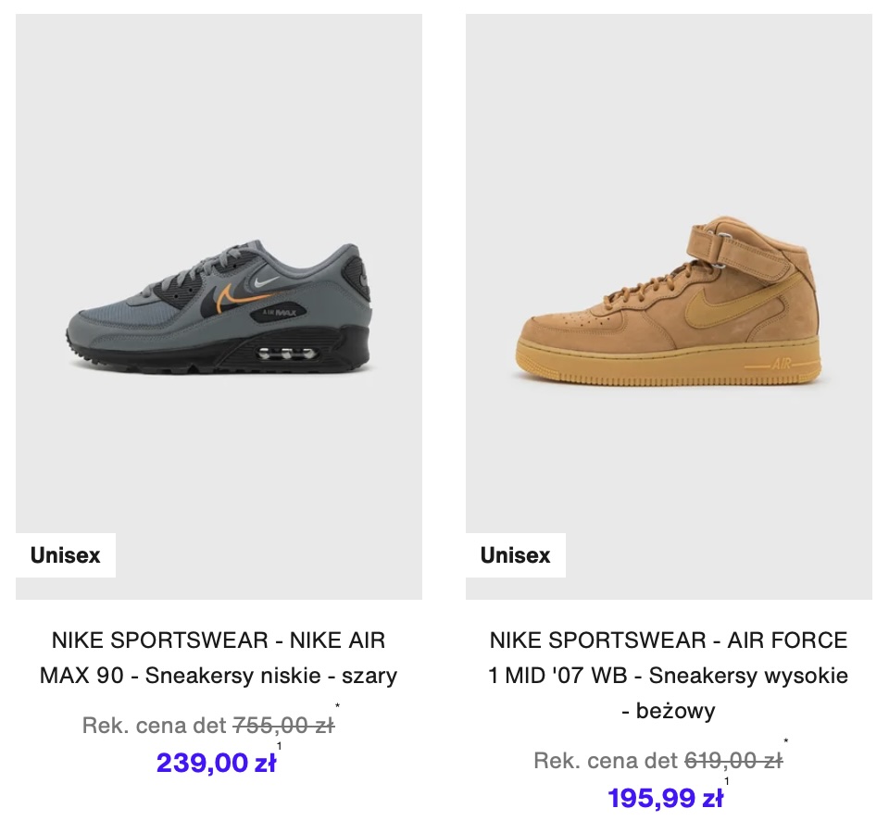Viewport: 889px width, 833px height.
Task: Click the 239,00 zł sale price
Action: coord(216,763)
